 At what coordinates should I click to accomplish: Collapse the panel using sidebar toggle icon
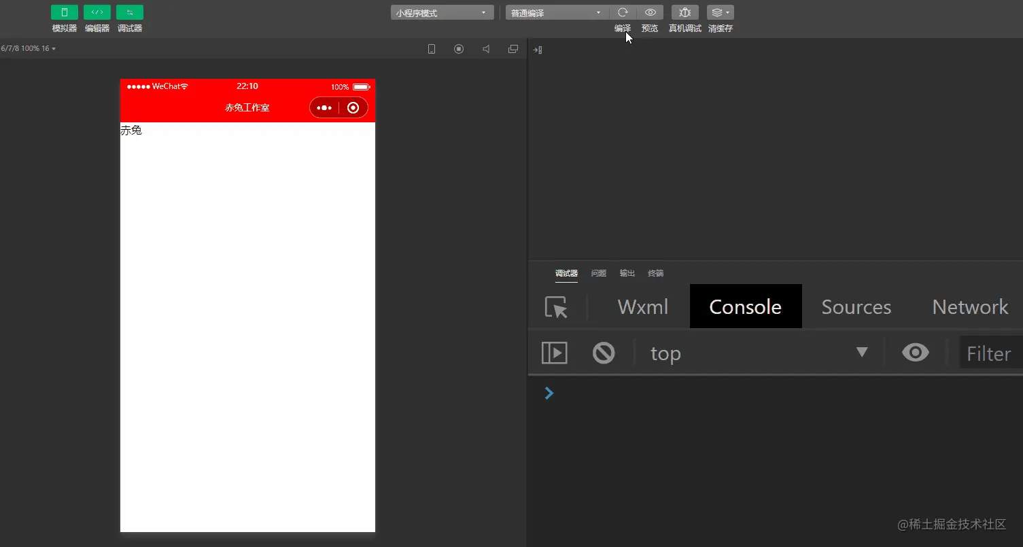[x=537, y=50]
